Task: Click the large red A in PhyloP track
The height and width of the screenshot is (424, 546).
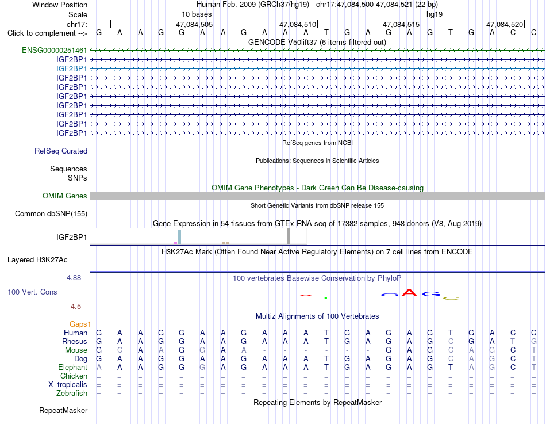Action: pos(409,293)
